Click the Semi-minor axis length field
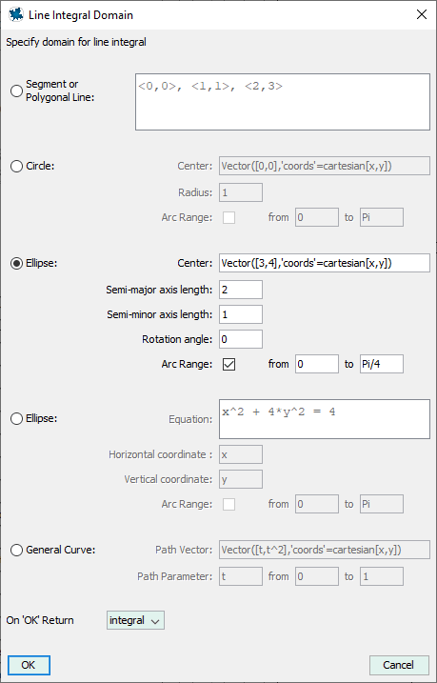437x683 pixels. (x=241, y=314)
